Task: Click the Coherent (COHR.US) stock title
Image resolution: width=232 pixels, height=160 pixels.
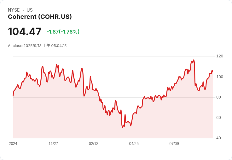Action: click(40, 17)
